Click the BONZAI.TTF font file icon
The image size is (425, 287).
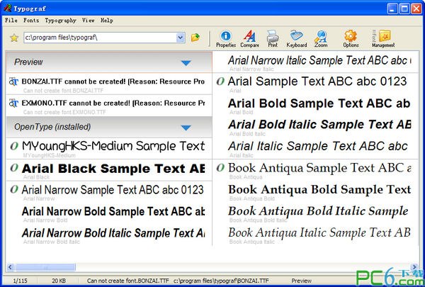tap(13, 81)
